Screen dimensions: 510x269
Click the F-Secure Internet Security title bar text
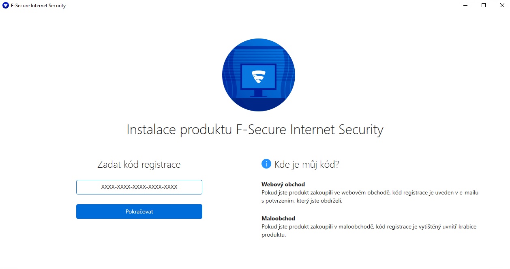point(38,6)
